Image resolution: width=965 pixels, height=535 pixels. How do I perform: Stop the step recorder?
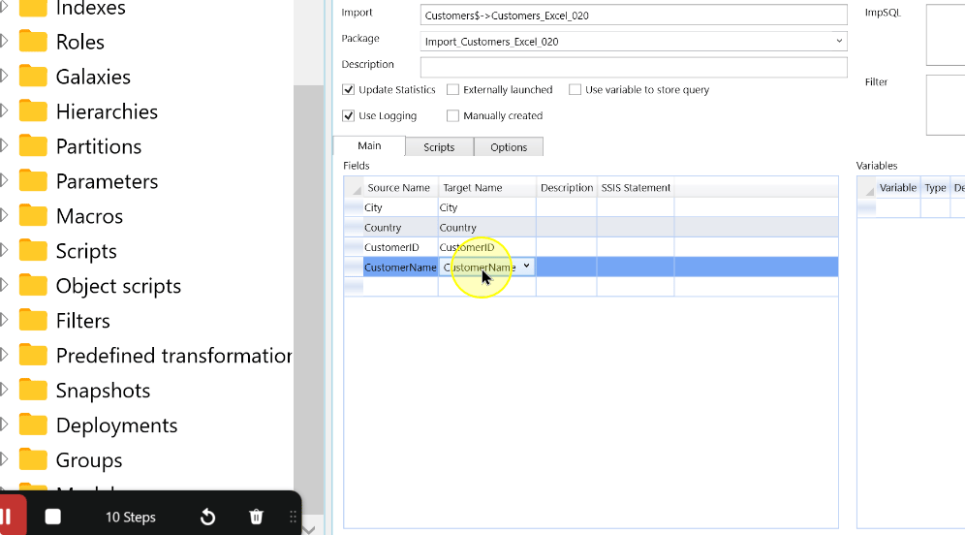[53, 518]
